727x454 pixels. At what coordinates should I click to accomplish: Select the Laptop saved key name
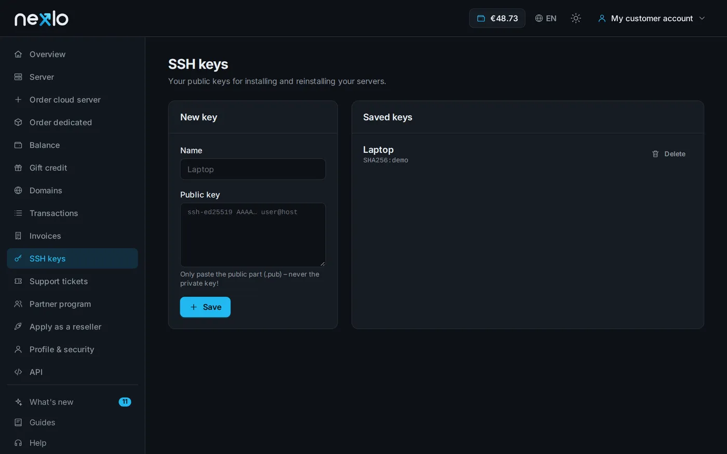378,149
